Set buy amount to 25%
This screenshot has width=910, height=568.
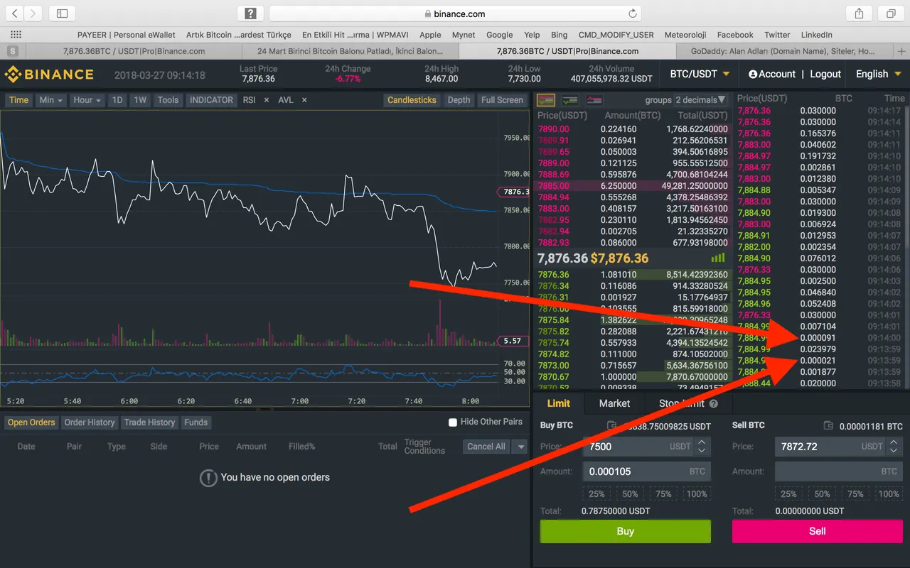[596, 494]
